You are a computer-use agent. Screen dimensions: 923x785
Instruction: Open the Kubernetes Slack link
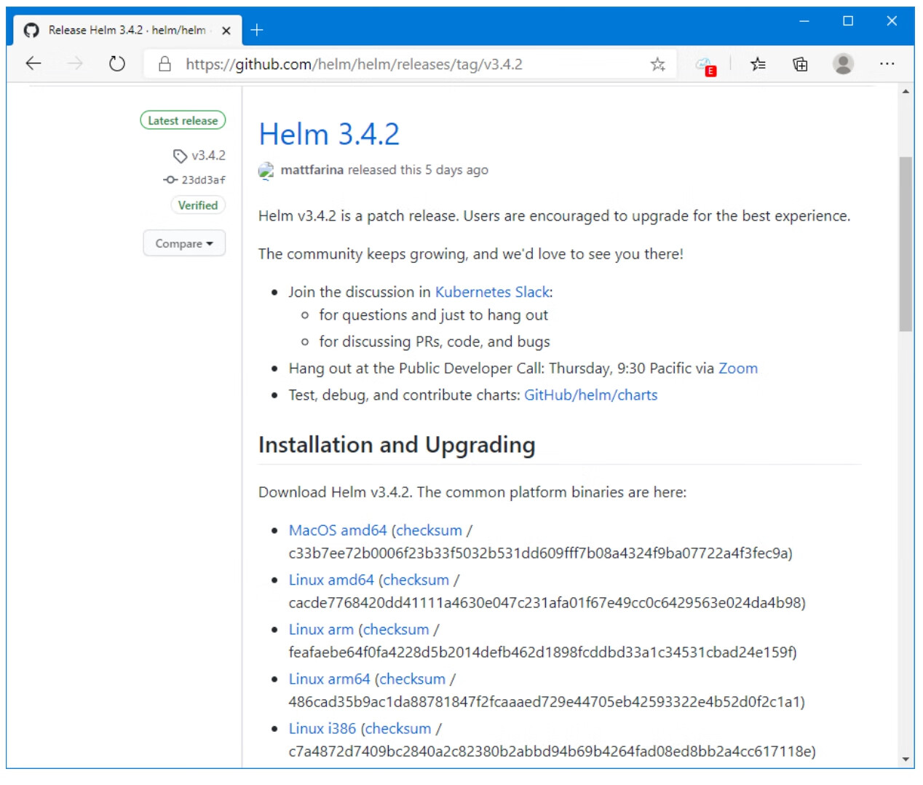[x=492, y=292]
